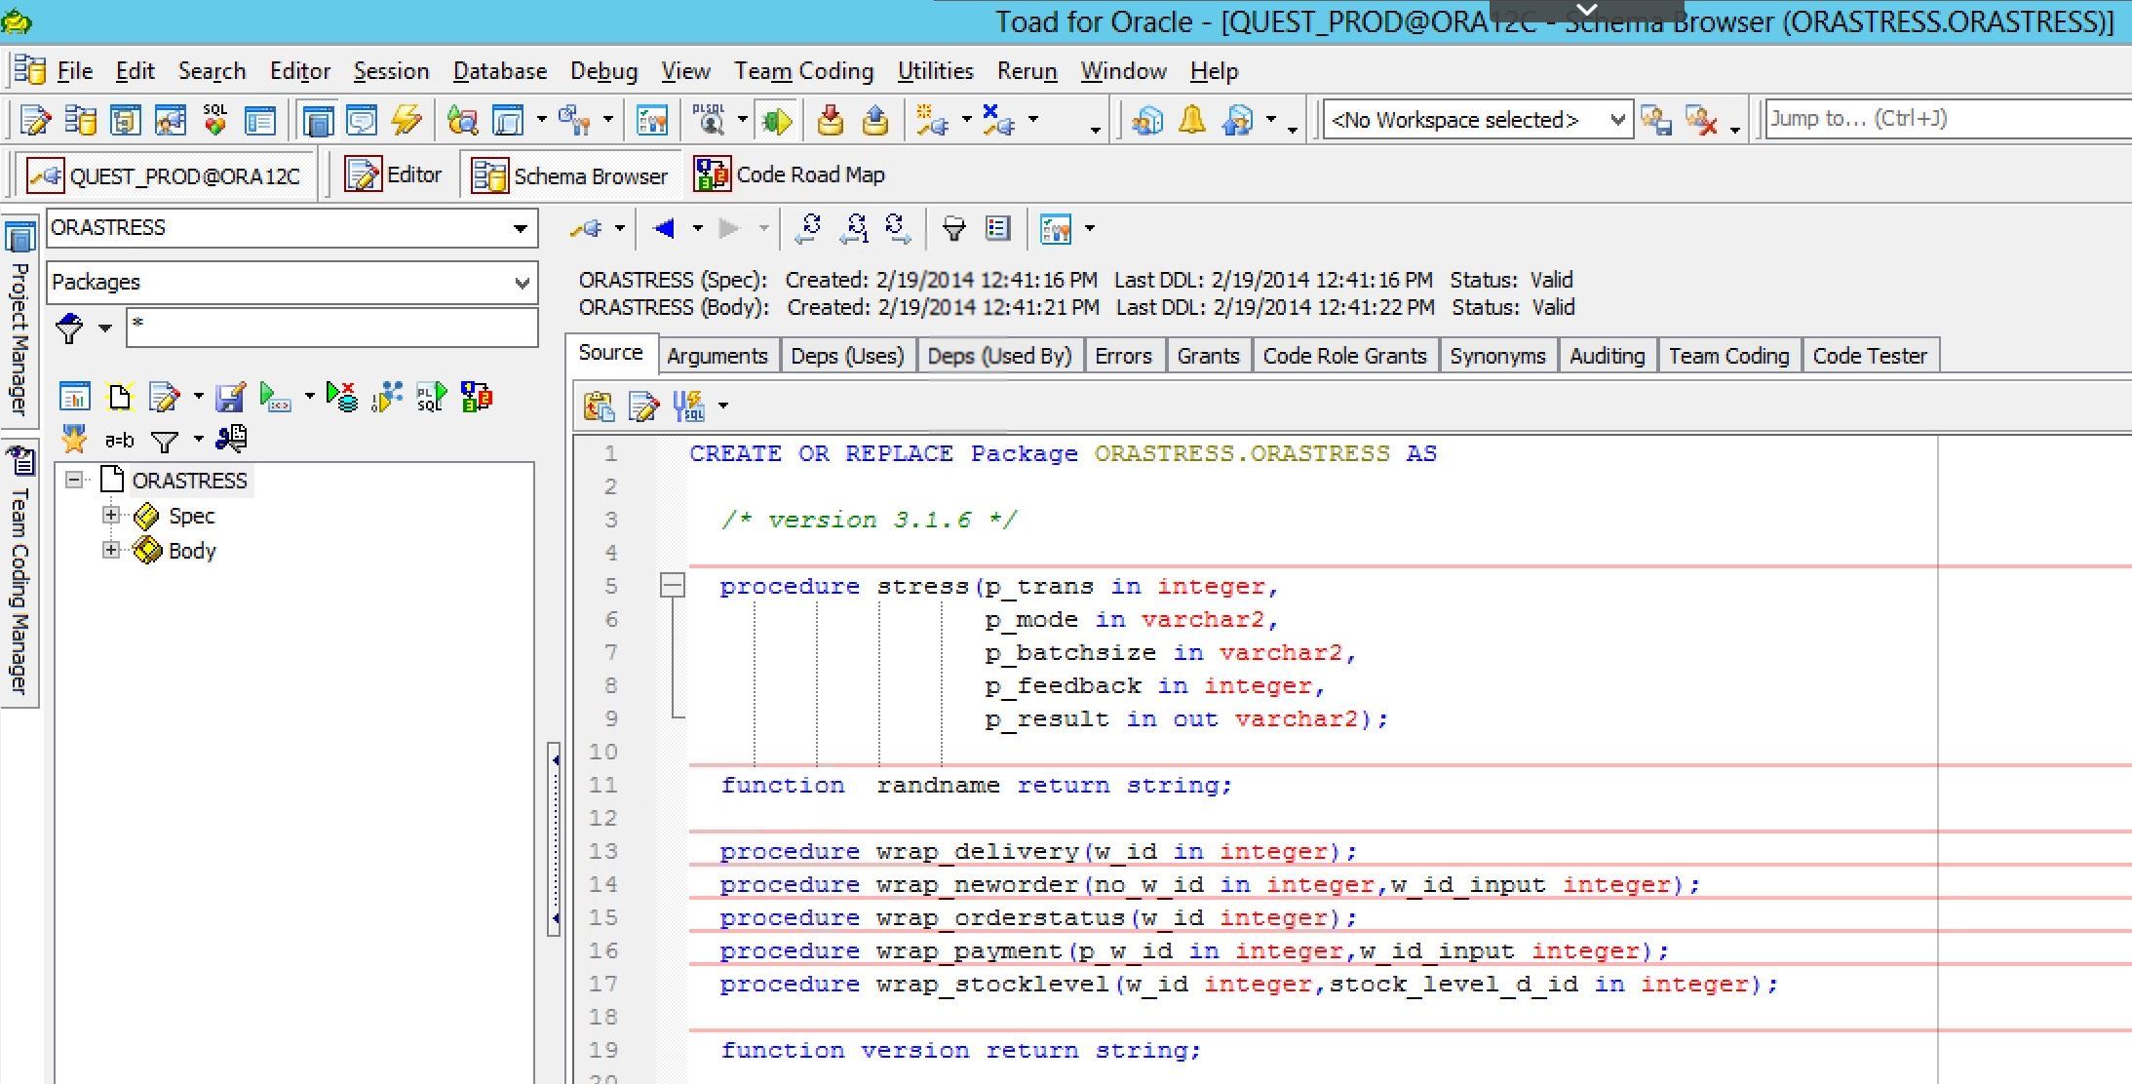Click the gold star favorites icon
The image size is (2132, 1084).
point(74,441)
